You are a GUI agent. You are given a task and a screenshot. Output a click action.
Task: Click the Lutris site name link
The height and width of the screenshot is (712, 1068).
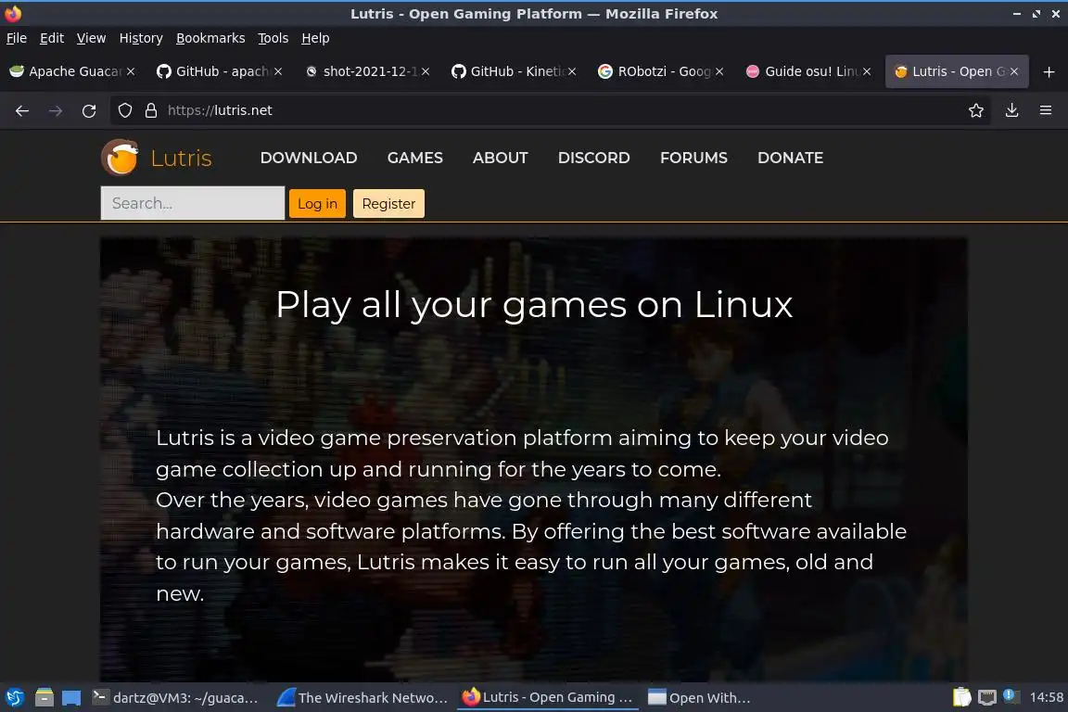pos(181,159)
